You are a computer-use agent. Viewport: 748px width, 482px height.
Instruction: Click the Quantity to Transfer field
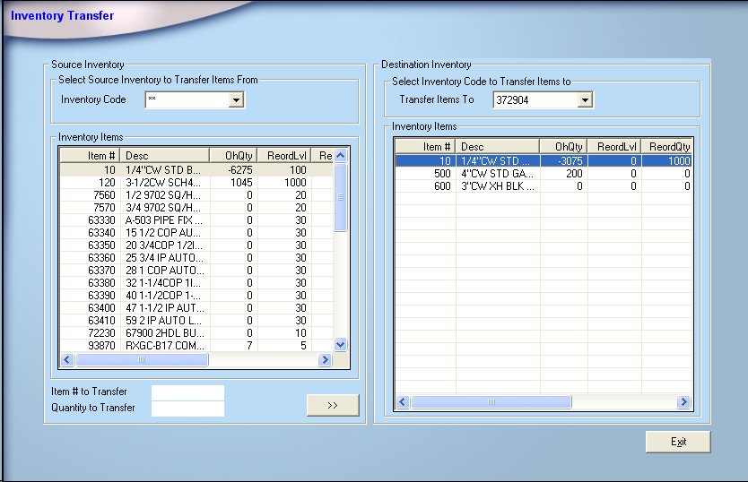187,409
